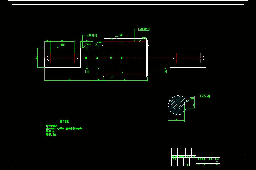Select the last line of the technical notes
The image size is (256, 170).
pyautogui.click(x=51, y=135)
